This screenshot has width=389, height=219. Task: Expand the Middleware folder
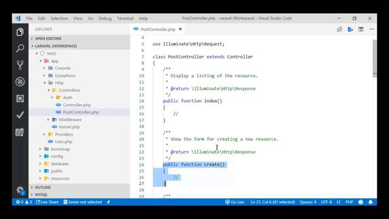click(79, 119)
